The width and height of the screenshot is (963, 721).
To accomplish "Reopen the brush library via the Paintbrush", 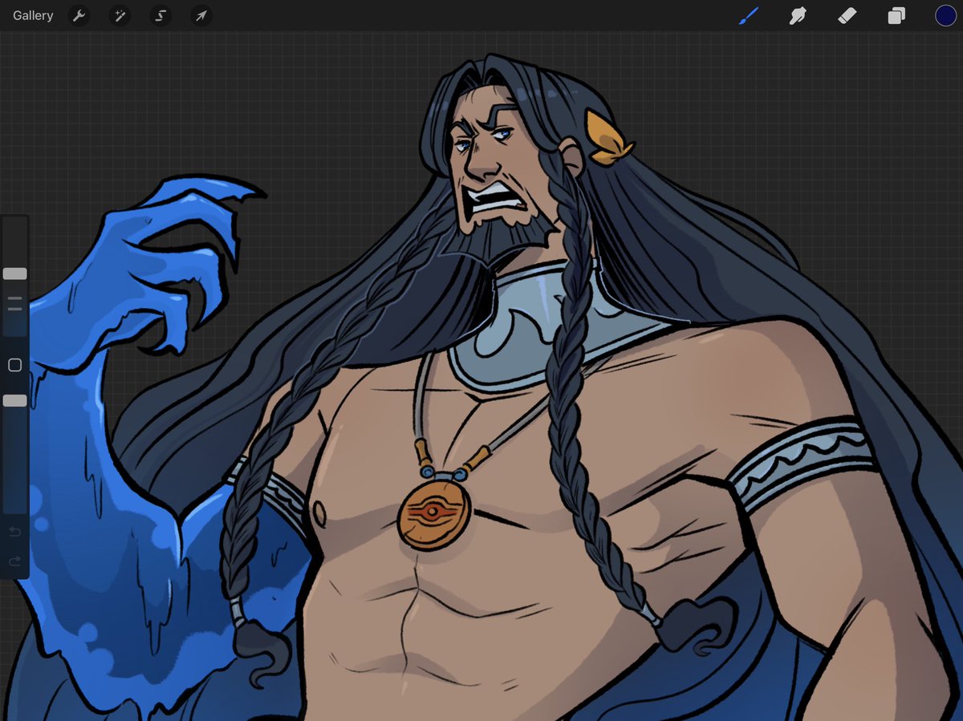I will [748, 15].
